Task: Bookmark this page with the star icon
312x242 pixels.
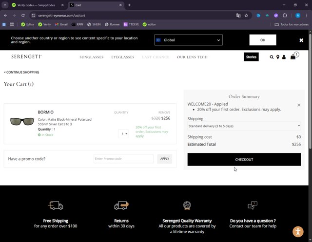Action: click(246, 16)
